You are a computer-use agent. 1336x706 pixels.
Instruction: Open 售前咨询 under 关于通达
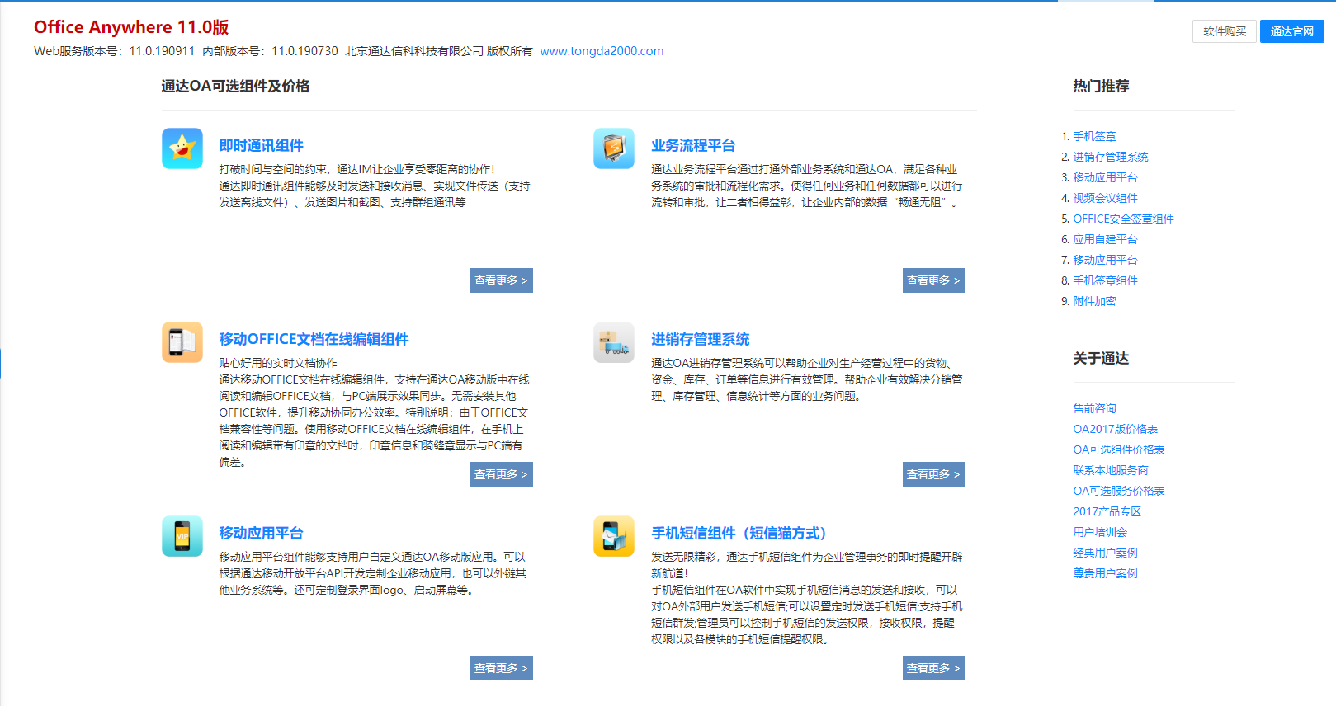click(1094, 408)
